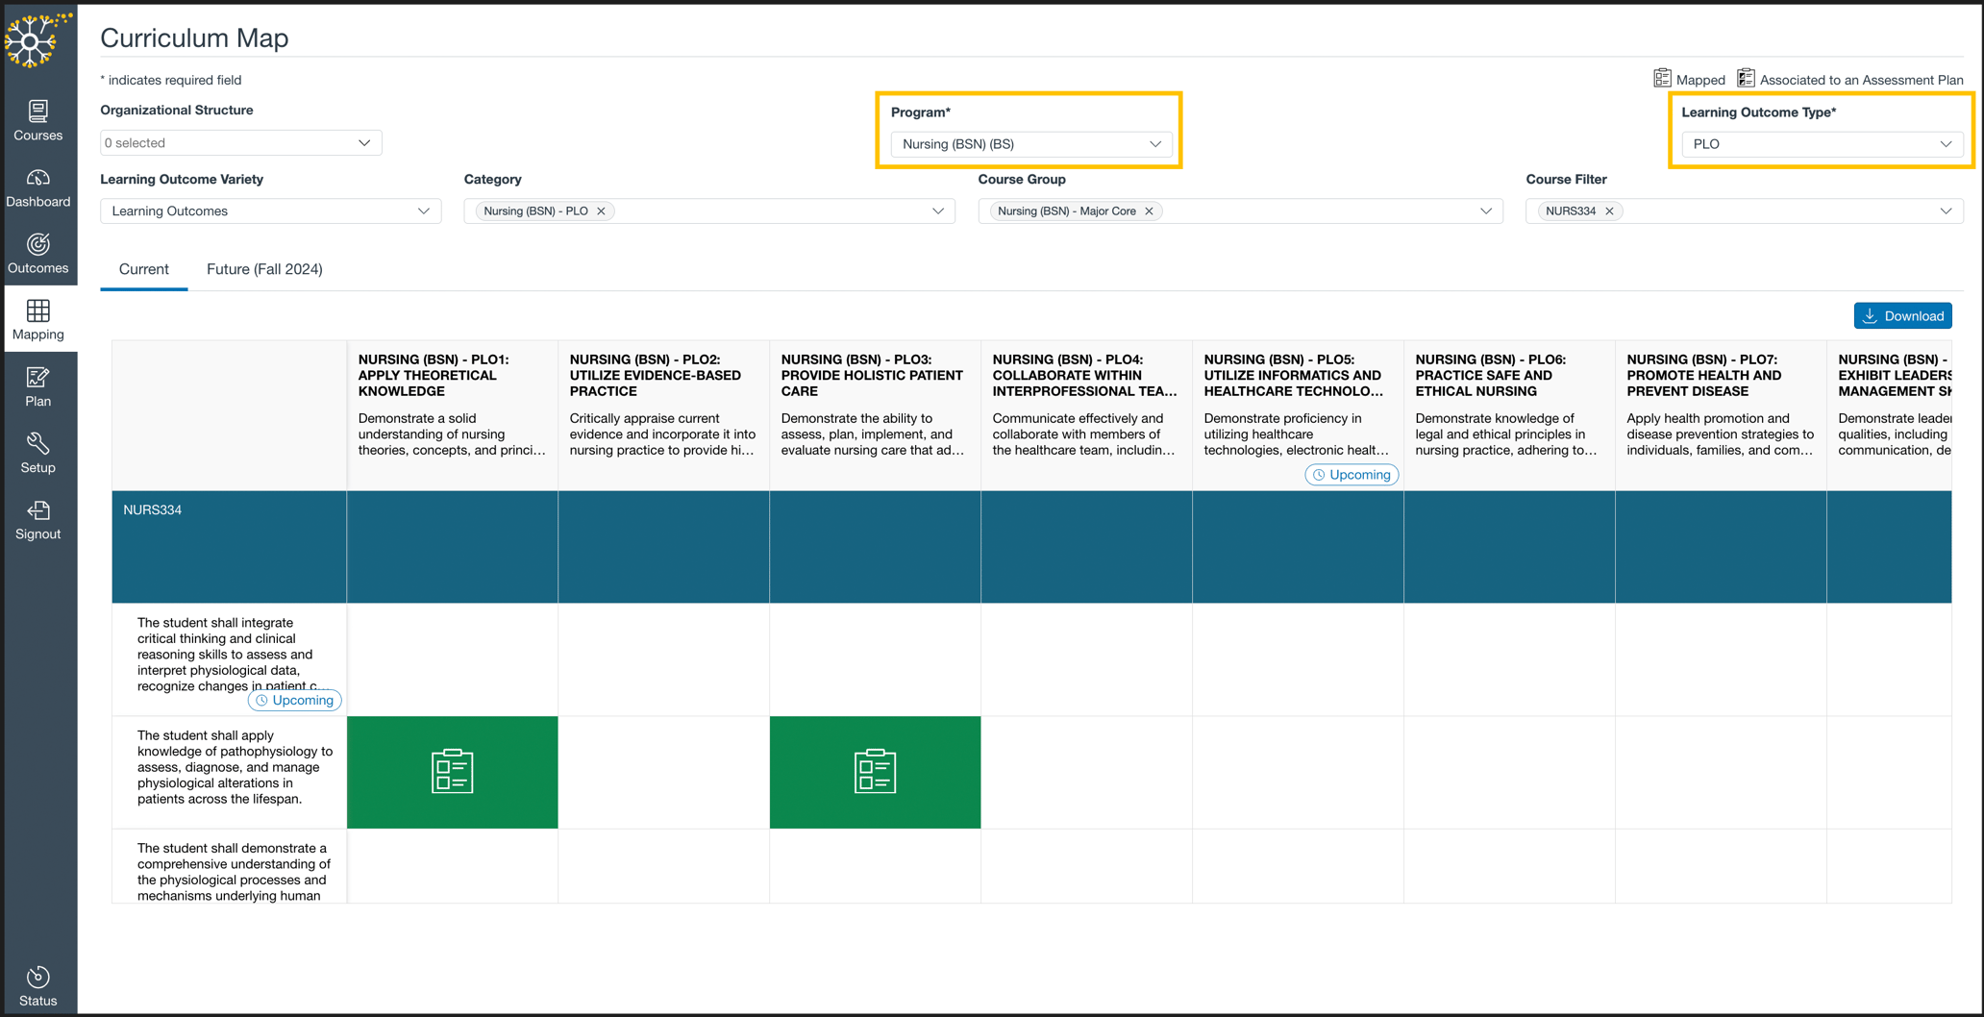The width and height of the screenshot is (1984, 1017).
Task: Click the Mapped legend icon at top right
Action: [x=1662, y=77]
